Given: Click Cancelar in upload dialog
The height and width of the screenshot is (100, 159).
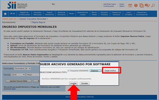Looking at the screenshot, I should click(x=85, y=83).
